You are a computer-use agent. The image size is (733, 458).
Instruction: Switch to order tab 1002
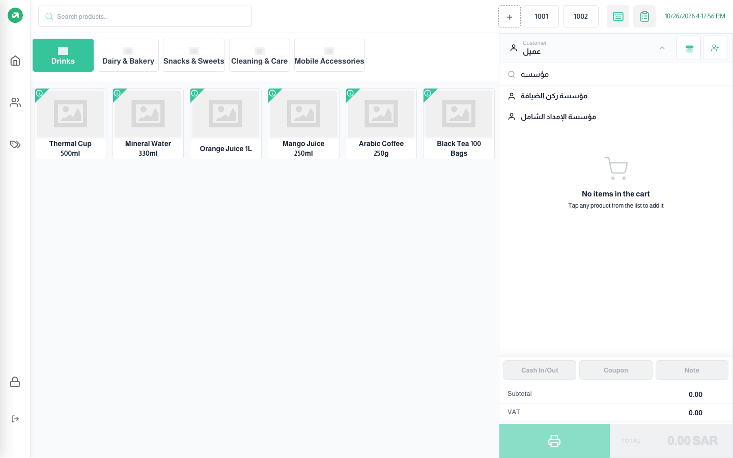tap(581, 16)
